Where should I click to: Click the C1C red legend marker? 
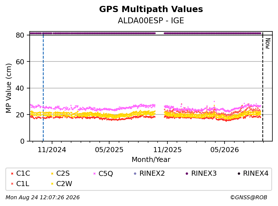12,174
